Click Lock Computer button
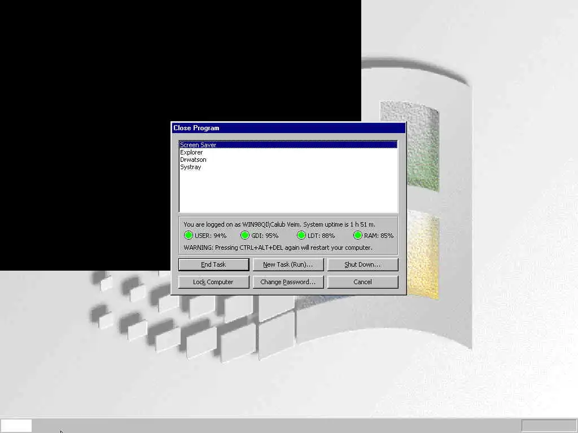578x433 pixels. click(214, 282)
